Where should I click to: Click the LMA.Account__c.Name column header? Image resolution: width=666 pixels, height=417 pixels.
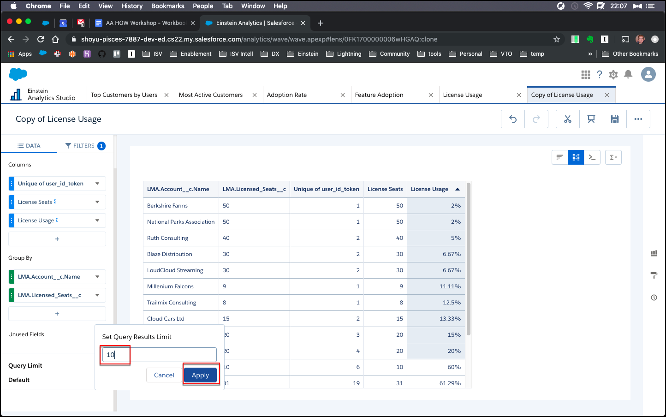[181, 189]
